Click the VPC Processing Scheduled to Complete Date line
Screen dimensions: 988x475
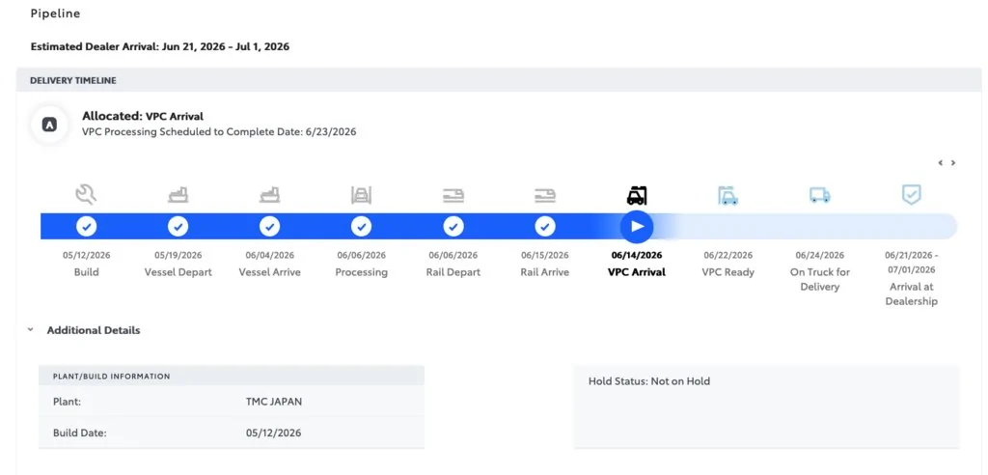(219, 132)
